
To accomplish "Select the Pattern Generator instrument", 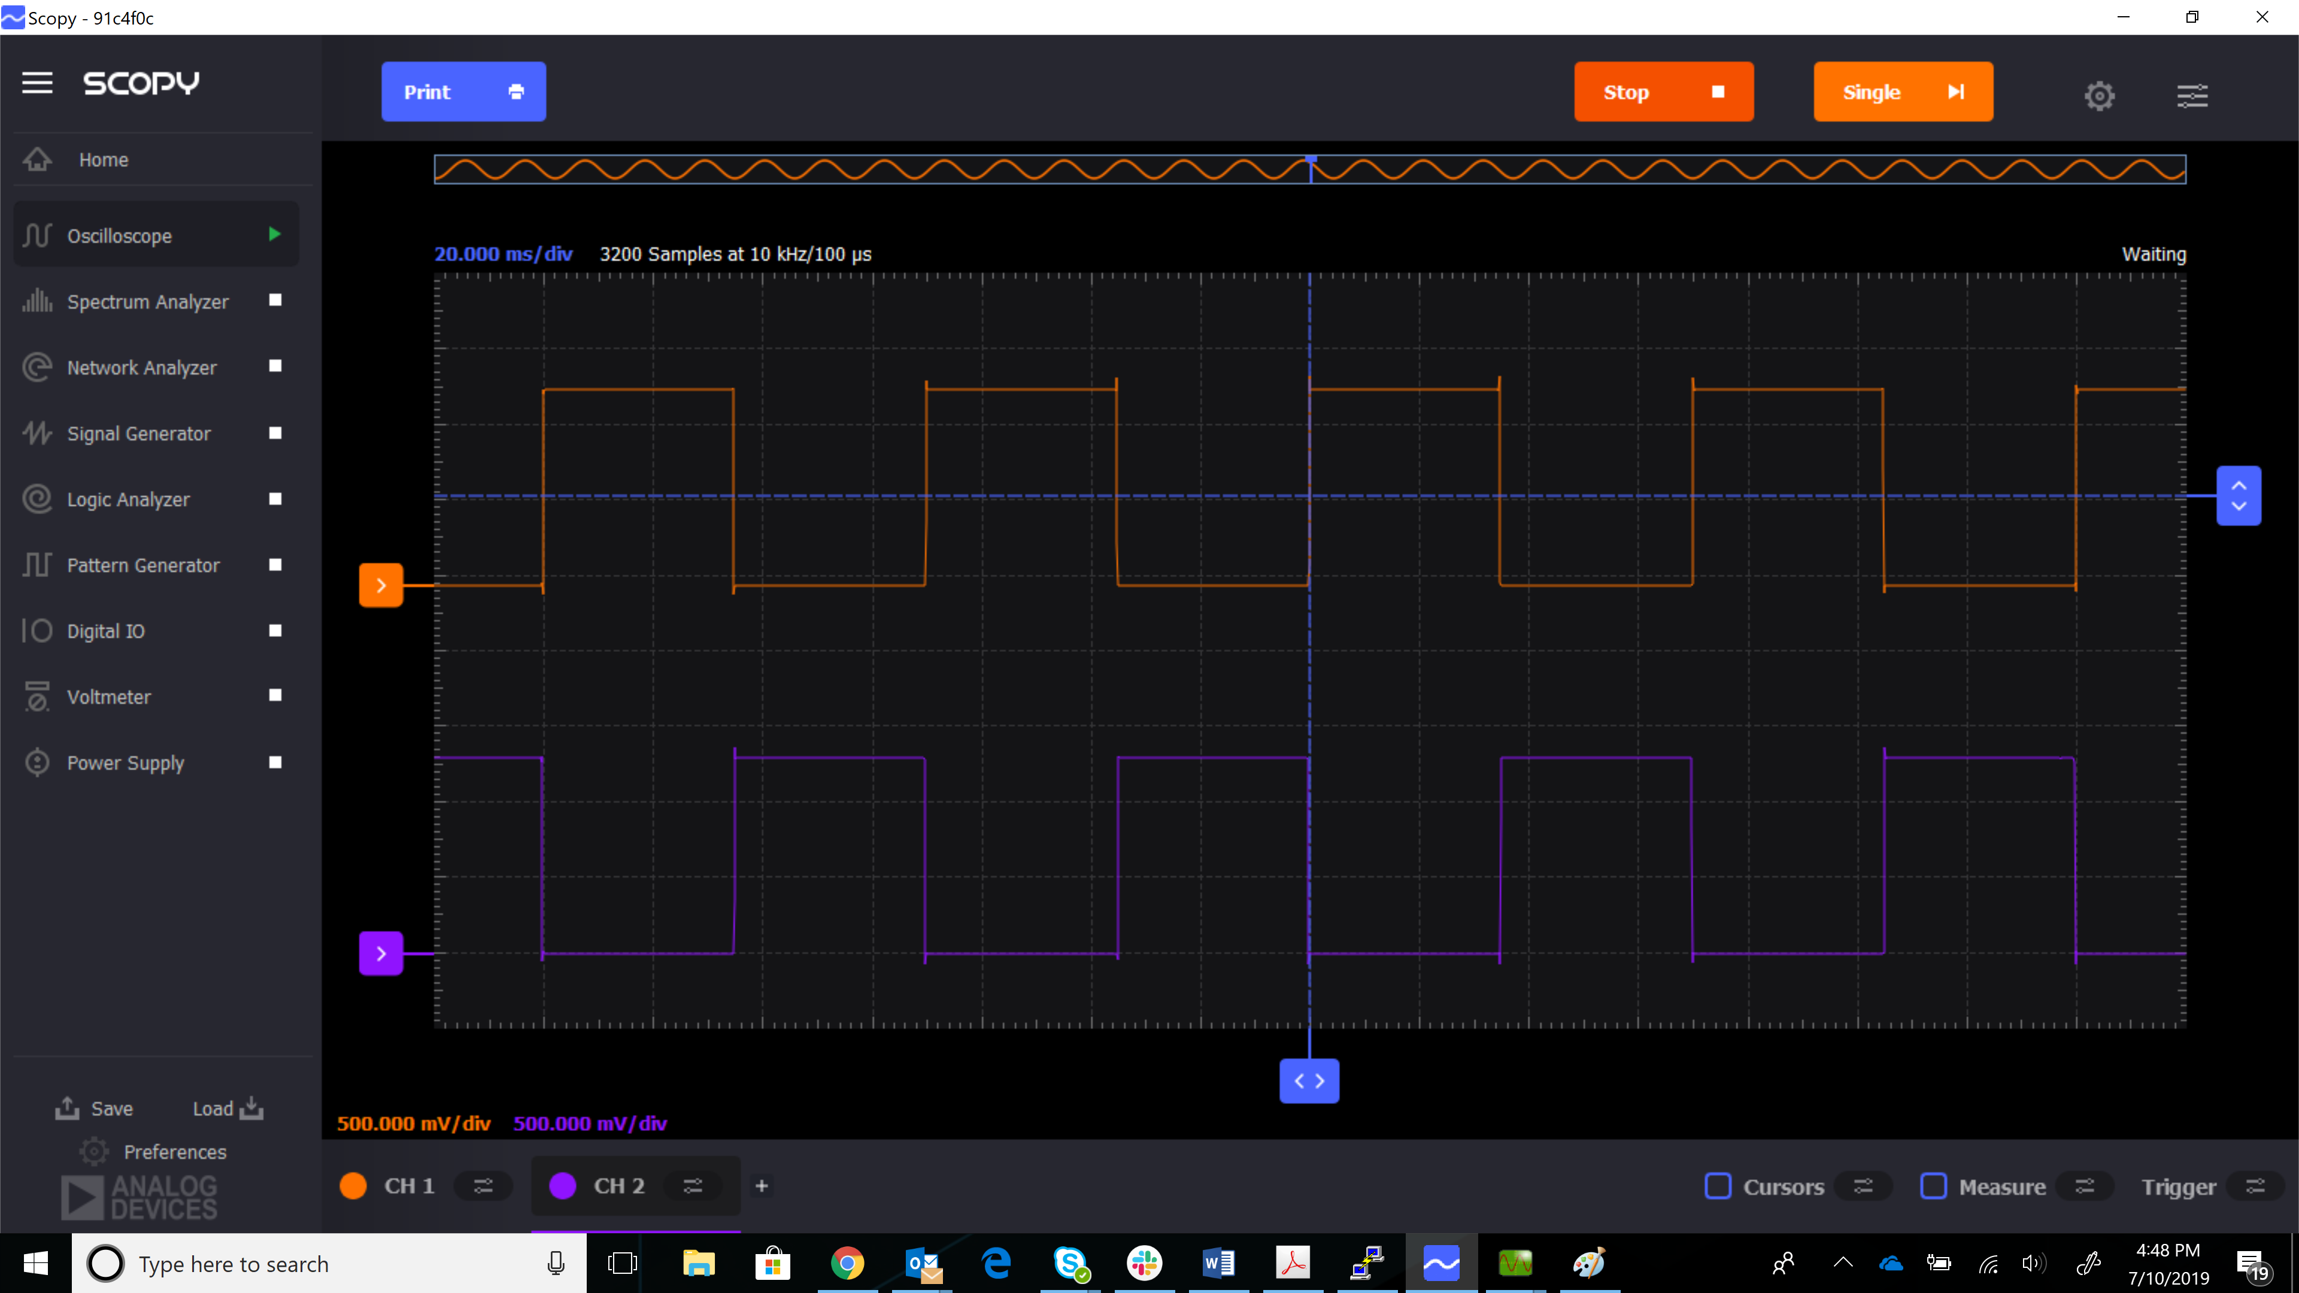I will (143, 565).
